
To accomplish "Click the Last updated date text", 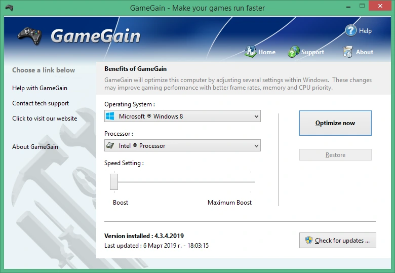I will [156, 246].
